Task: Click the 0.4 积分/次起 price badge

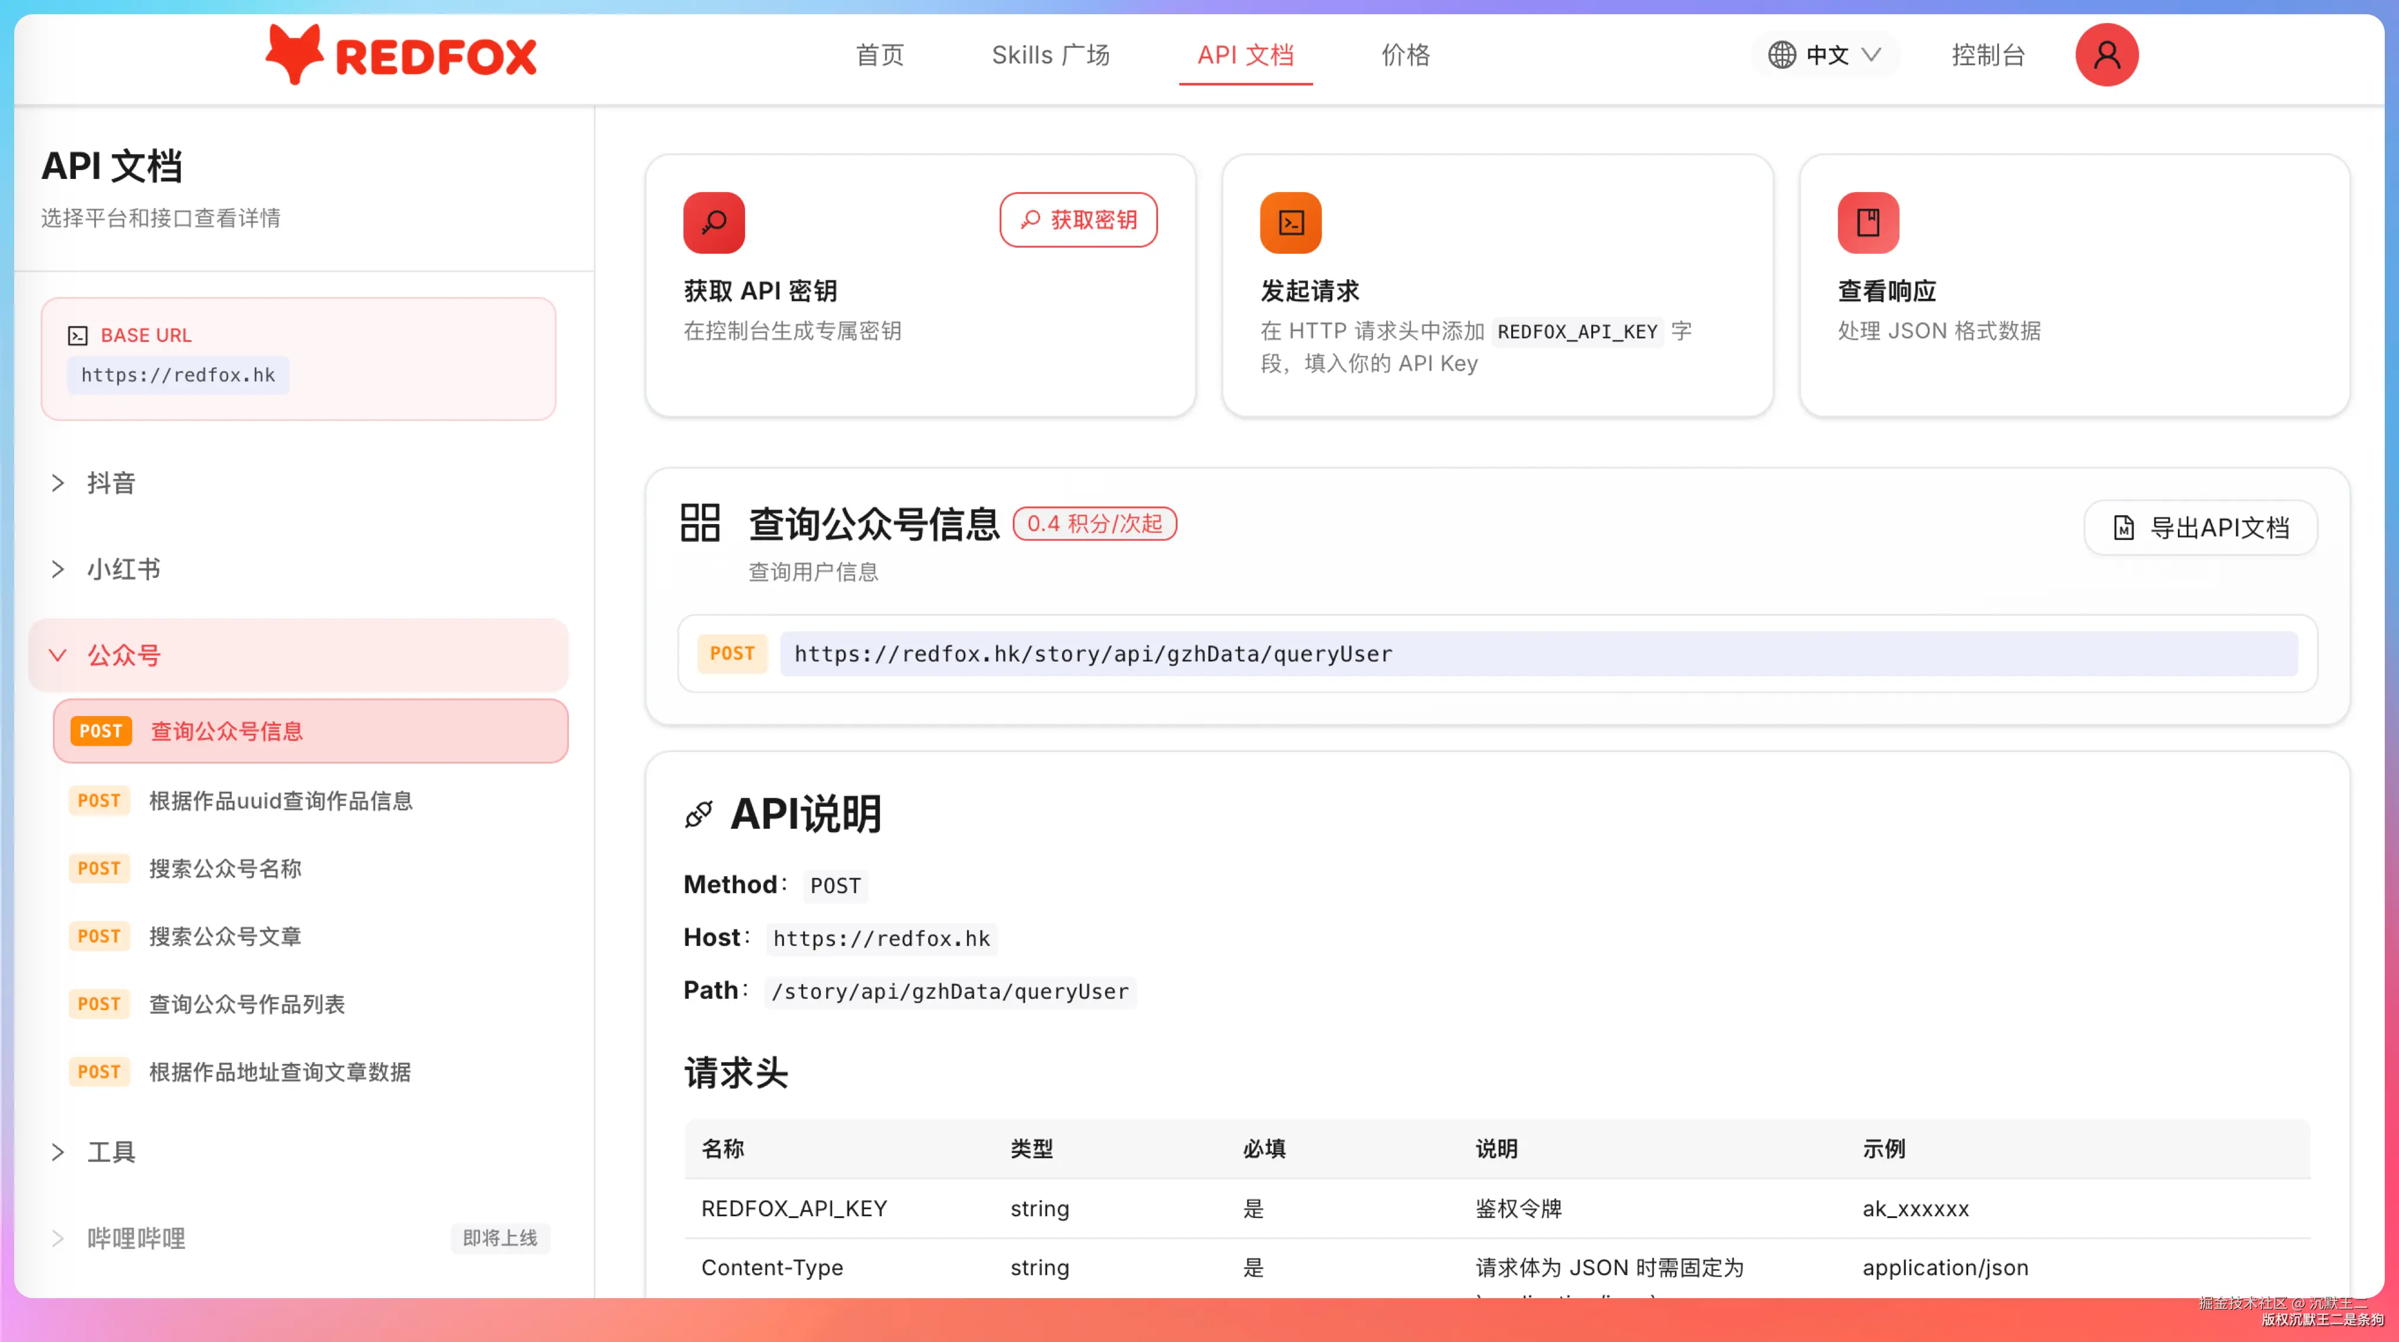Action: (1094, 523)
